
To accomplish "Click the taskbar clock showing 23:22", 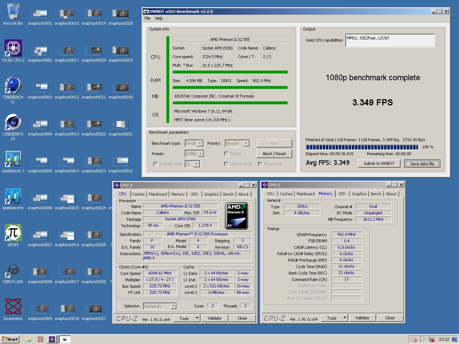I will [x=444, y=339].
